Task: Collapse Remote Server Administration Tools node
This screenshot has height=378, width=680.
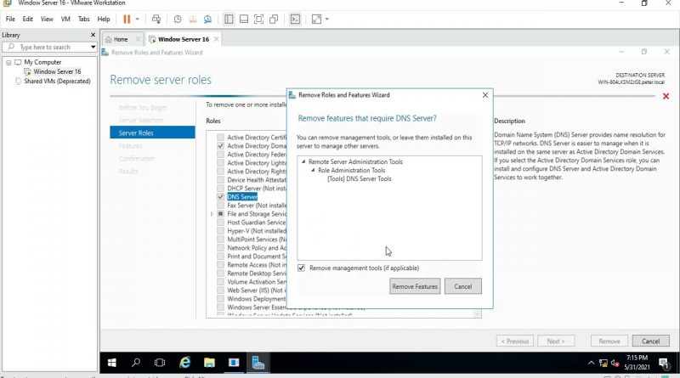Action: coord(303,161)
